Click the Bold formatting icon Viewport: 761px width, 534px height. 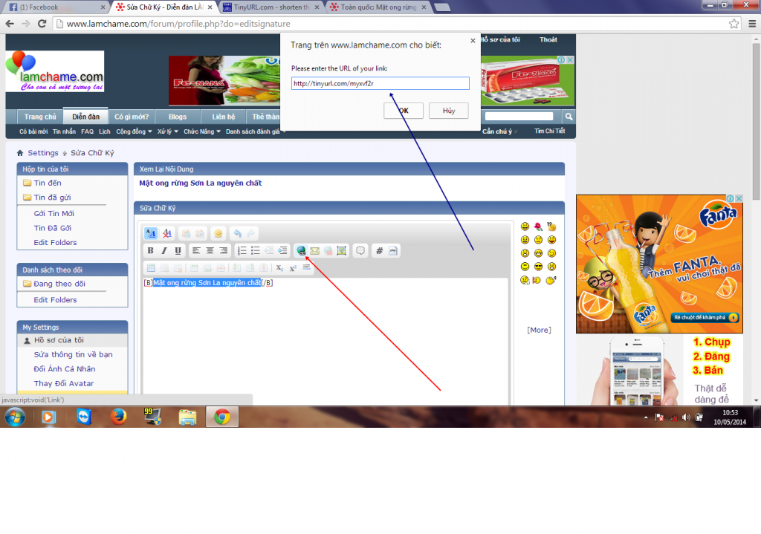[x=150, y=251]
